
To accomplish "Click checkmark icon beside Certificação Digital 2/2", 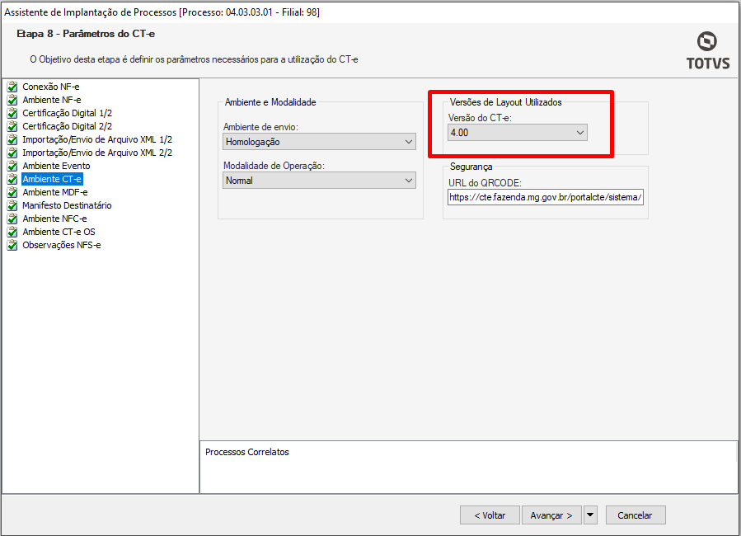I will pyautogui.click(x=12, y=126).
